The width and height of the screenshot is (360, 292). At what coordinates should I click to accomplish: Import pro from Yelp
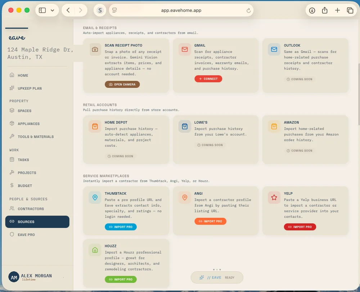300,227
